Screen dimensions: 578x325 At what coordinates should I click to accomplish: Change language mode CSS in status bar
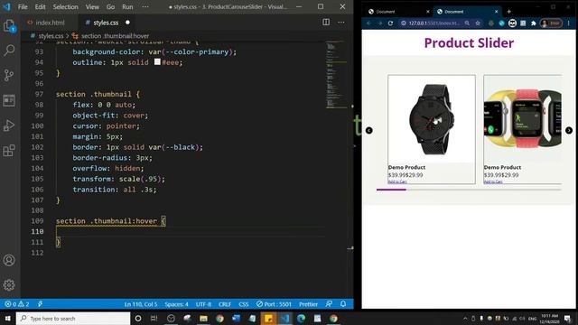pyautogui.click(x=244, y=304)
